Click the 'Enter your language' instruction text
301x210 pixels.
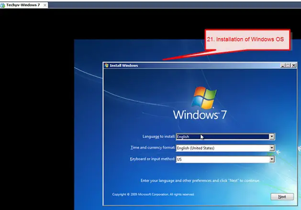200,180
